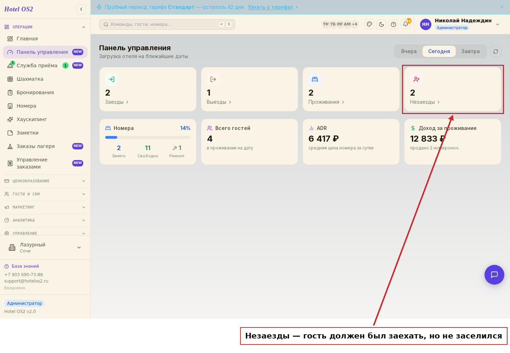The width and height of the screenshot is (510, 353).
Task: Expand the ЦЕНООБРАЗОВАНИЕ section
Action: pyautogui.click(x=45, y=181)
